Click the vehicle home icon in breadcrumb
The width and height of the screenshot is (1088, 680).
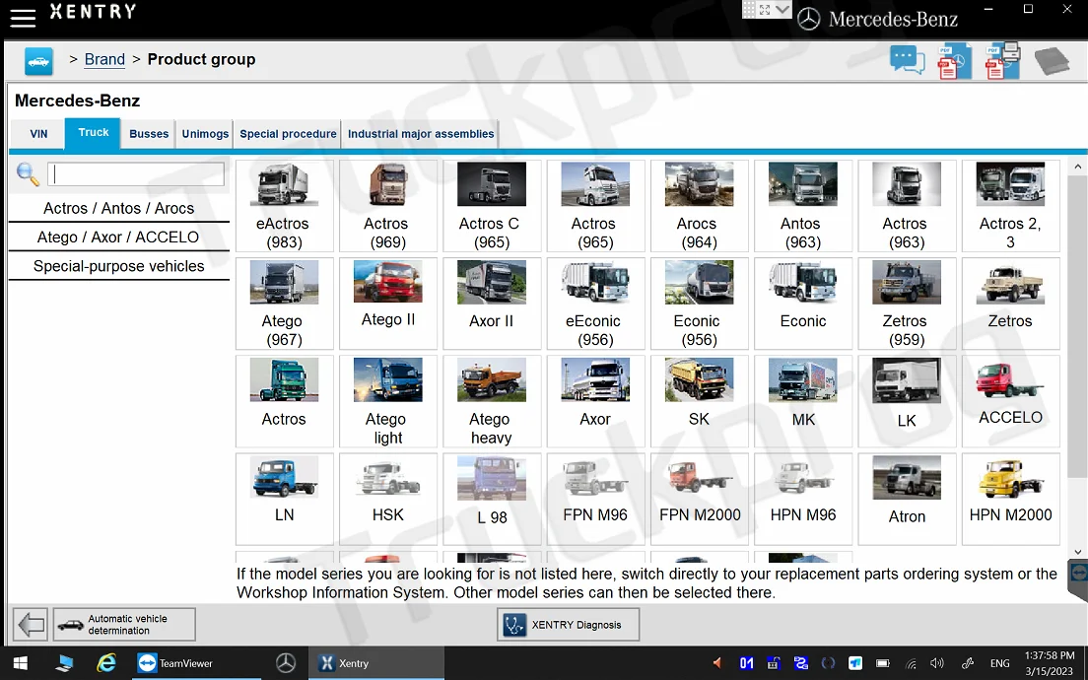tap(38, 61)
